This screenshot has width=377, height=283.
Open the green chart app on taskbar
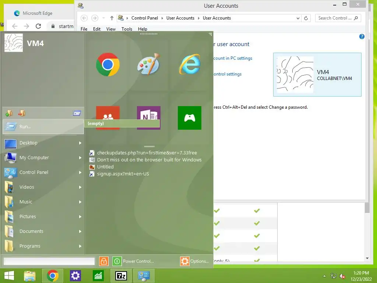pyautogui.click(x=98, y=276)
